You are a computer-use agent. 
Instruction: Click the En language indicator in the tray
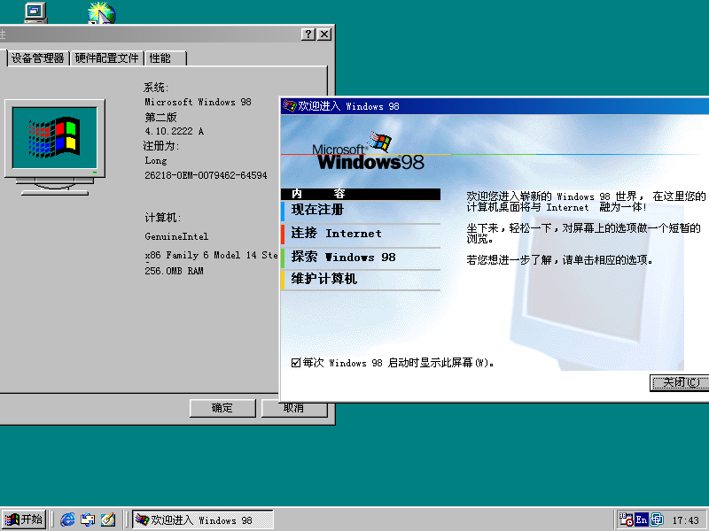tap(641, 519)
